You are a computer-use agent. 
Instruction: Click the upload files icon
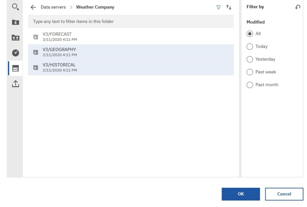pos(15,84)
